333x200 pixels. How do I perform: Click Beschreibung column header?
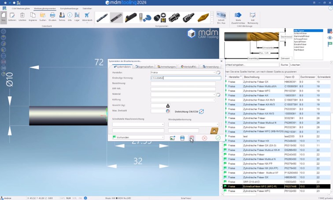pos(263,77)
